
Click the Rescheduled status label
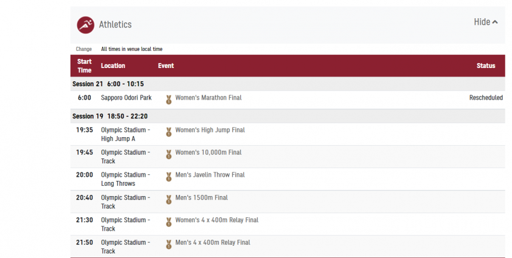486,98
